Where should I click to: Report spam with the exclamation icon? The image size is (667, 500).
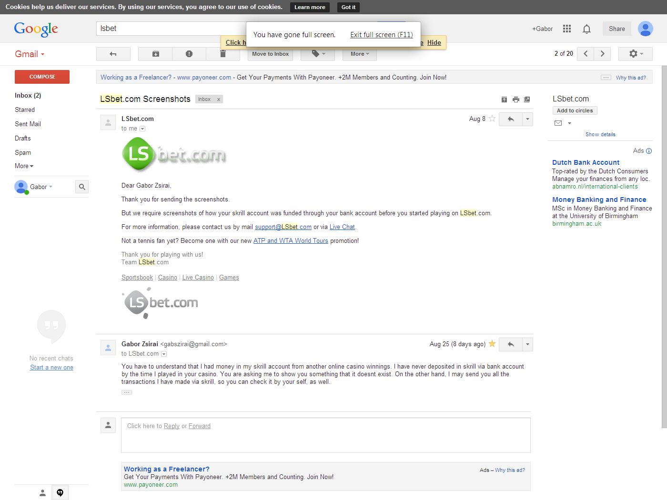coord(189,54)
